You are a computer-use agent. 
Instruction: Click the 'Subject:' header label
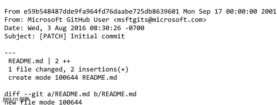(20, 36)
